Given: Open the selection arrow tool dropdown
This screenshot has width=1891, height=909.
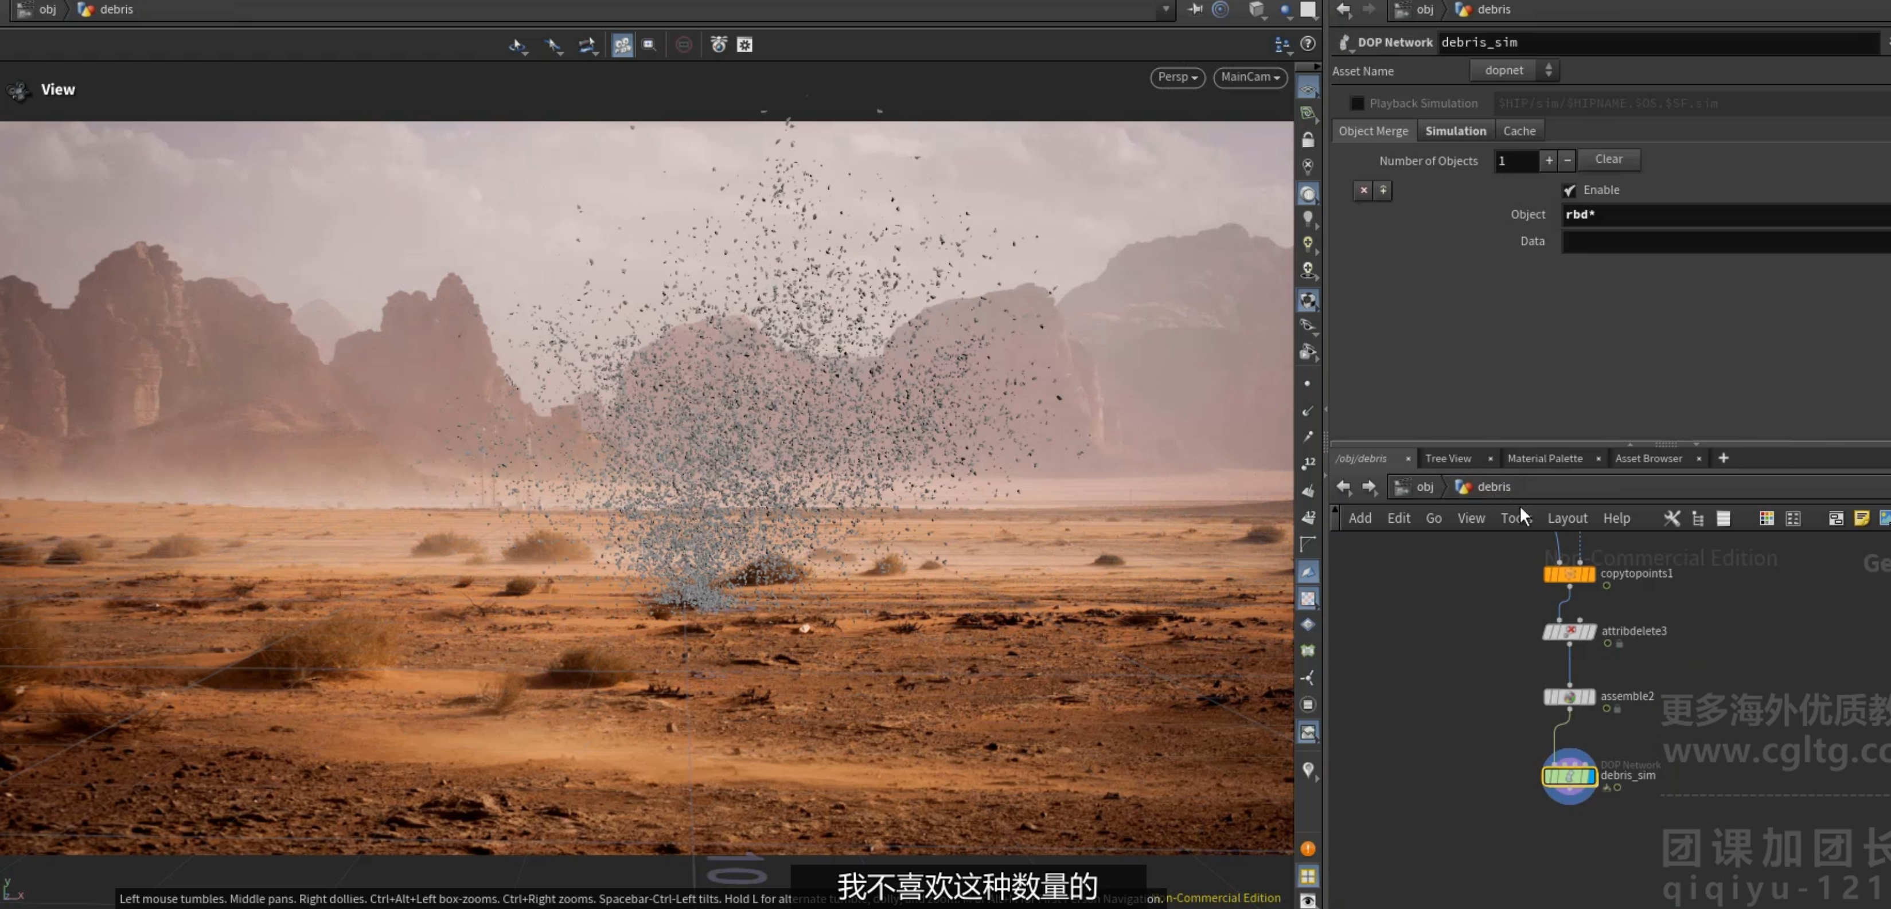Looking at the screenshot, I should (x=553, y=45).
